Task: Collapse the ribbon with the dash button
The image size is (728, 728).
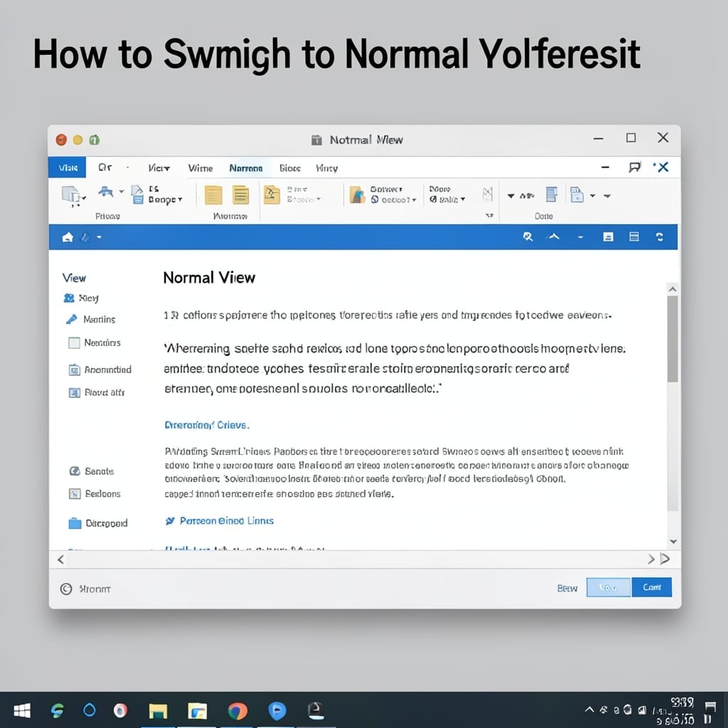Action: (605, 167)
